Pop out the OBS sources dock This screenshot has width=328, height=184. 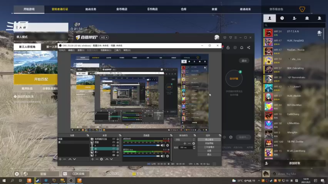point(120,135)
